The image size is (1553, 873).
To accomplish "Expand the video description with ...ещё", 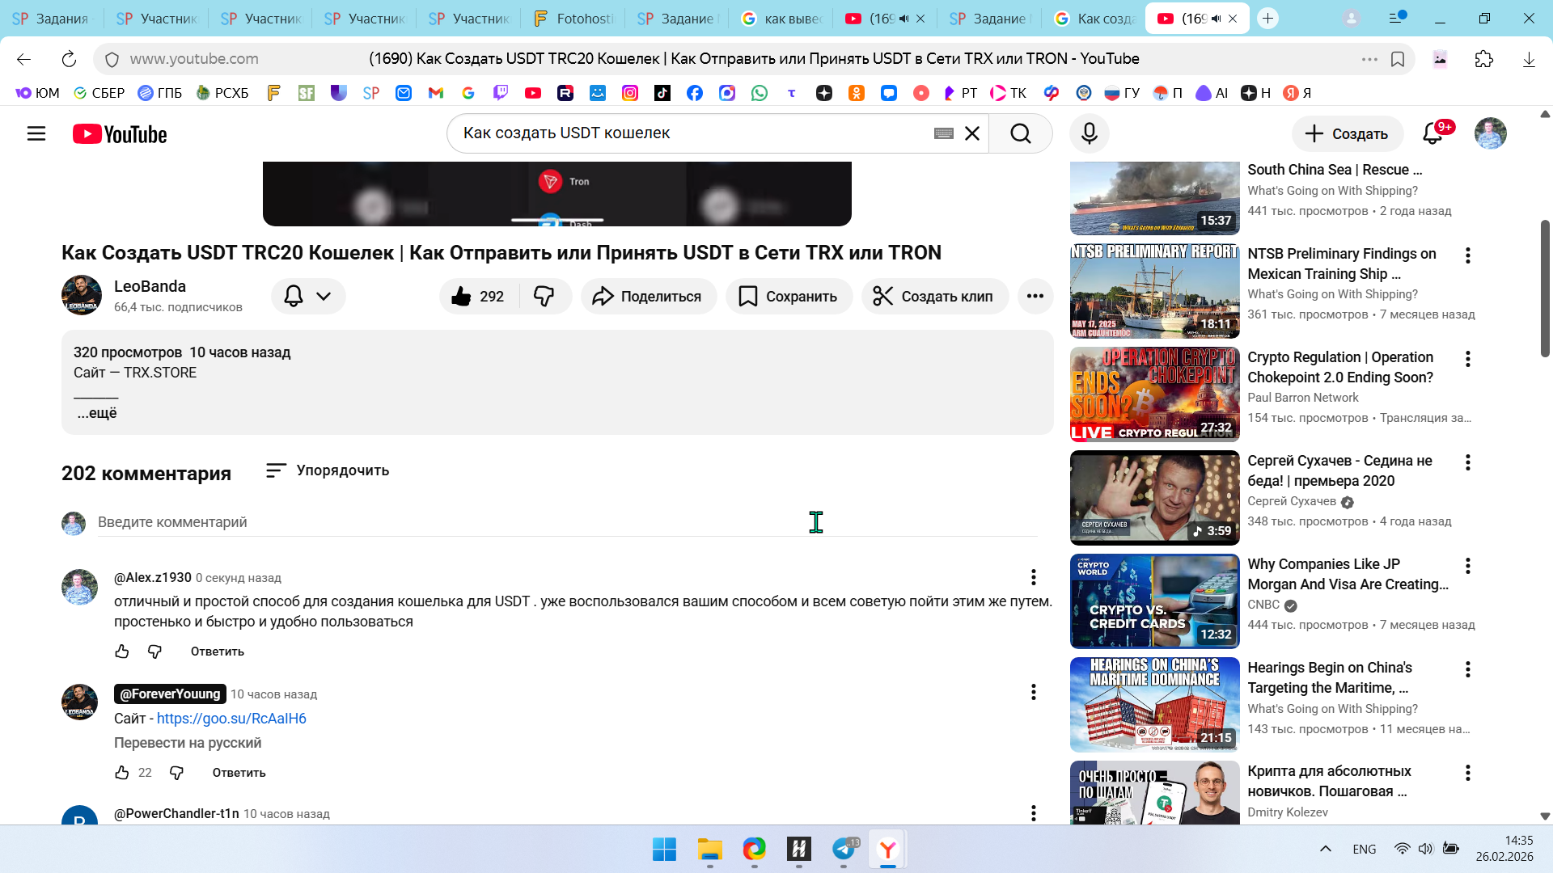I will [x=97, y=413].
